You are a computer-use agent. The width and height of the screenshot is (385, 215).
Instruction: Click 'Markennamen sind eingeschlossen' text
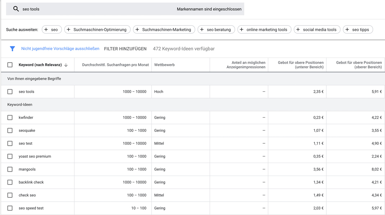[209, 9]
